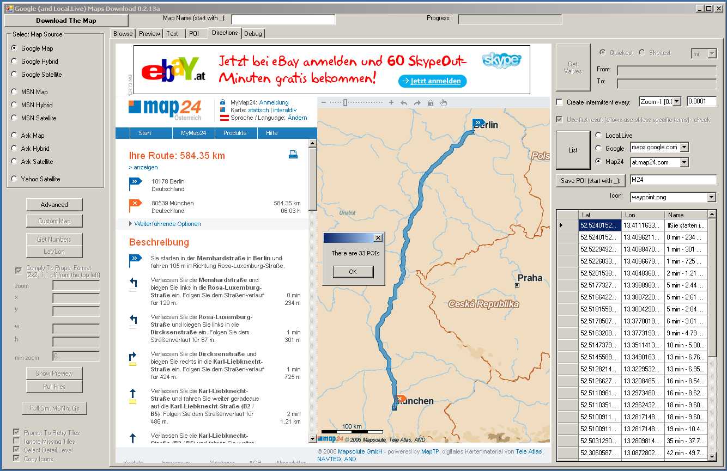Switch to the Test tab
The image size is (727, 471).
pyautogui.click(x=172, y=34)
